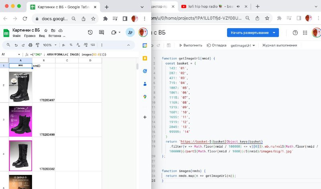The width and height of the screenshot is (321, 189).
Task: Mute the lofi hip hop radio tab speaker icon
Action: tap(238, 6)
